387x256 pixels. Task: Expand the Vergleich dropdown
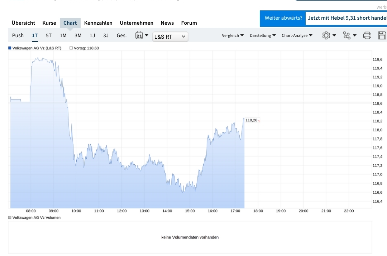point(233,35)
